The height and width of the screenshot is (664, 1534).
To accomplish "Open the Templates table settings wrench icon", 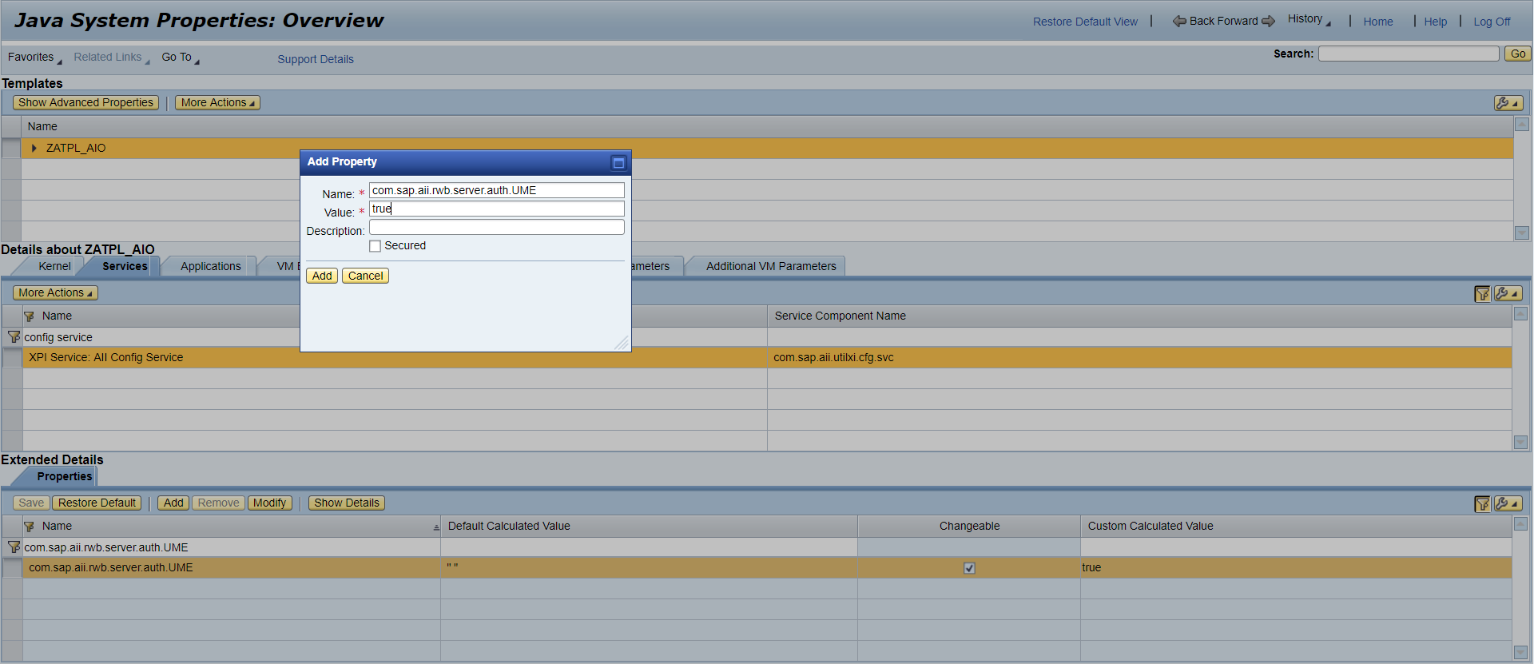I will [1508, 103].
